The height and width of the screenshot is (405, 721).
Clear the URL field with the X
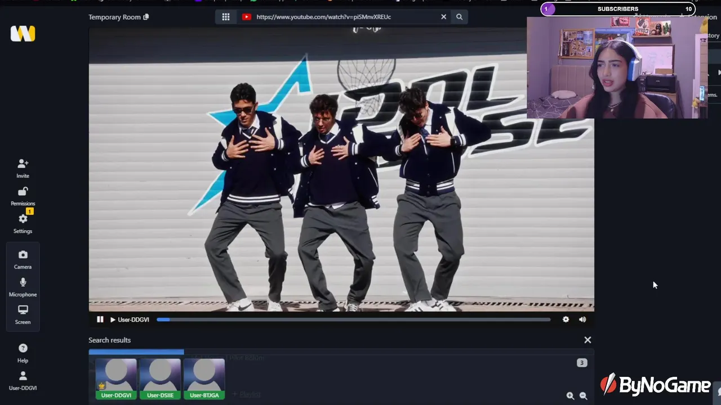pyautogui.click(x=444, y=17)
